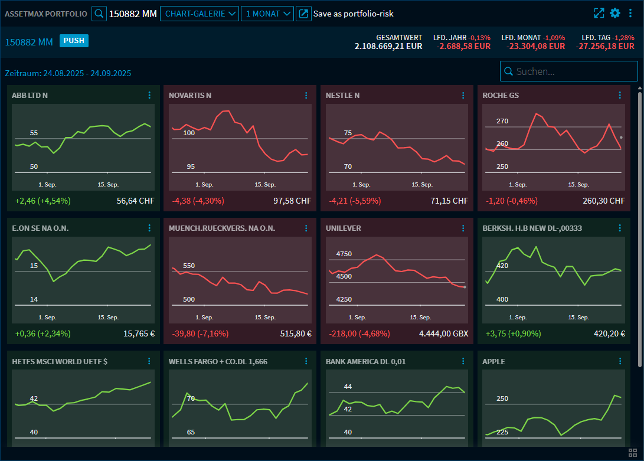Click the kebab icon on the BERKSH. H.B tile
The height and width of the screenshot is (461, 644).
click(x=620, y=228)
